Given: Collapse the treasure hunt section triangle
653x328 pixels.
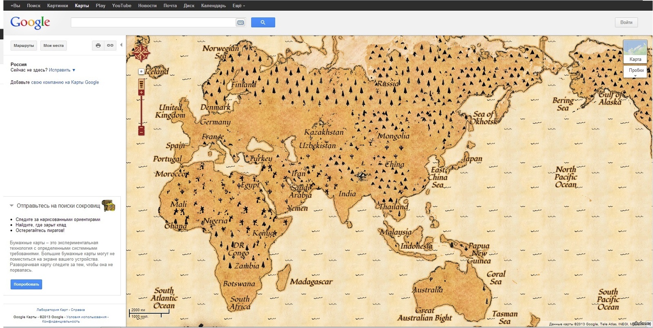Looking at the screenshot, I should (12, 206).
